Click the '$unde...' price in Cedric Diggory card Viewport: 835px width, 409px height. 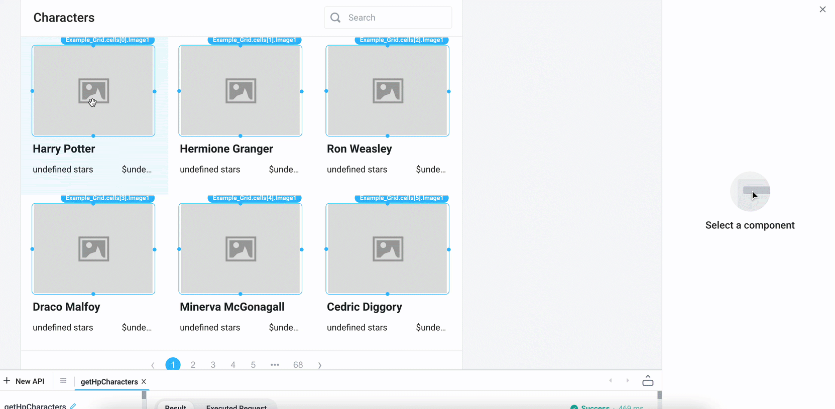[x=431, y=328]
